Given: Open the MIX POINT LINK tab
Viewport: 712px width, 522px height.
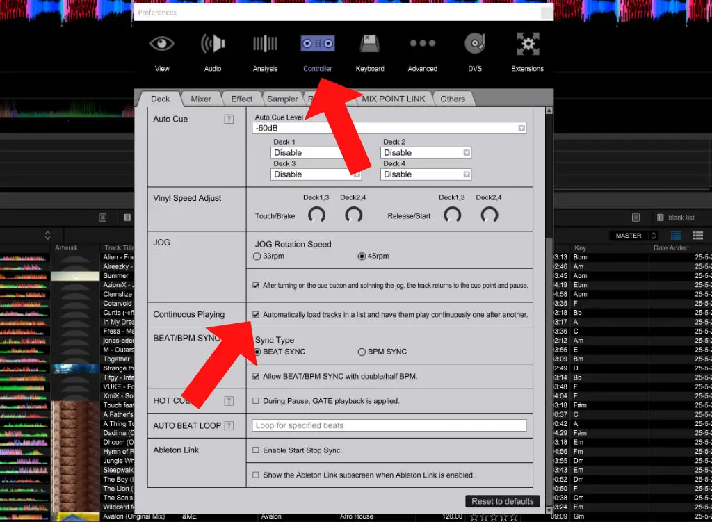Looking at the screenshot, I should [x=393, y=98].
